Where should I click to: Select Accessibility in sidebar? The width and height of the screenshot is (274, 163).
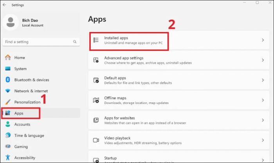tap(41, 158)
